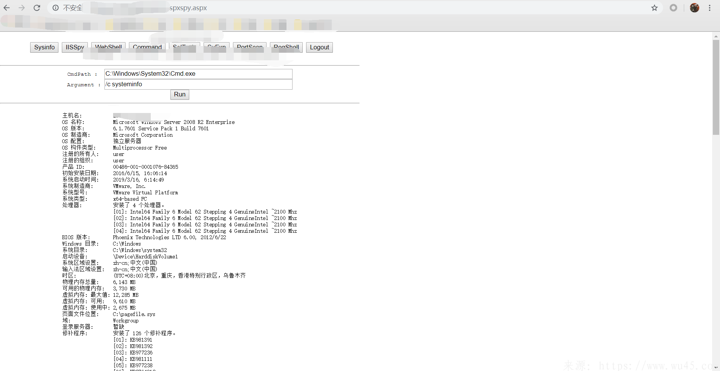This screenshot has width=720, height=371.
Task: Run the command with Run button
Action: point(180,95)
